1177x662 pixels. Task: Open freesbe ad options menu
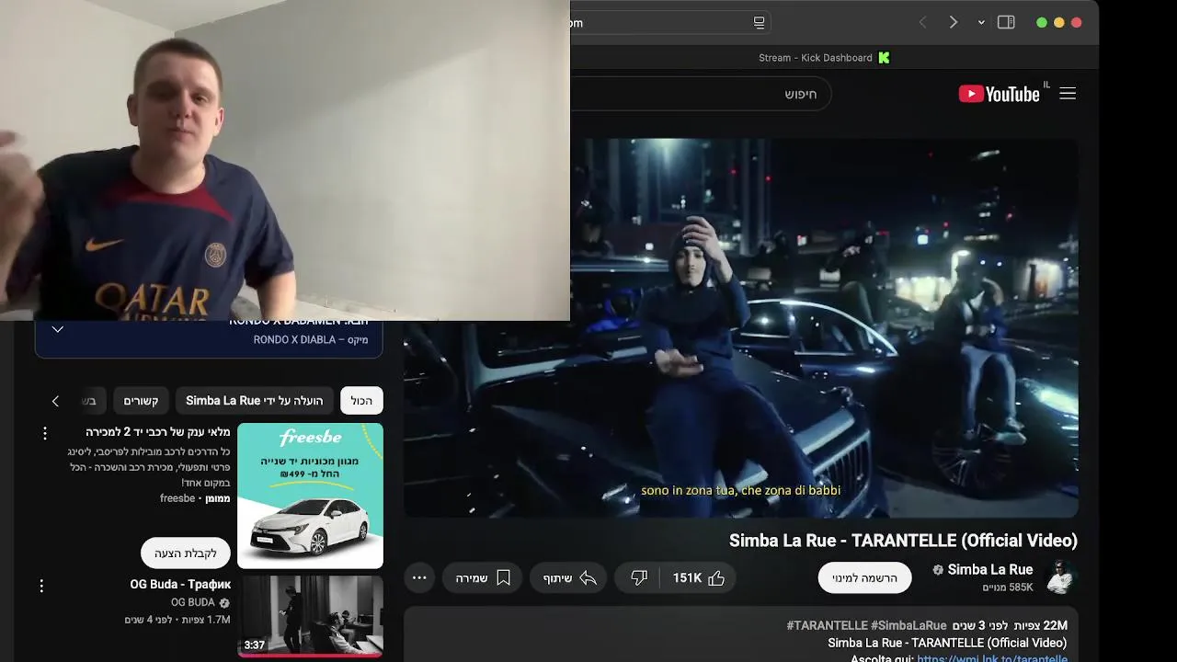point(44,433)
